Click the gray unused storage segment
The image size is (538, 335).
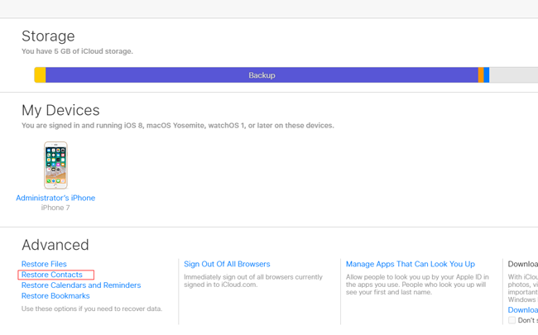click(514, 75)
